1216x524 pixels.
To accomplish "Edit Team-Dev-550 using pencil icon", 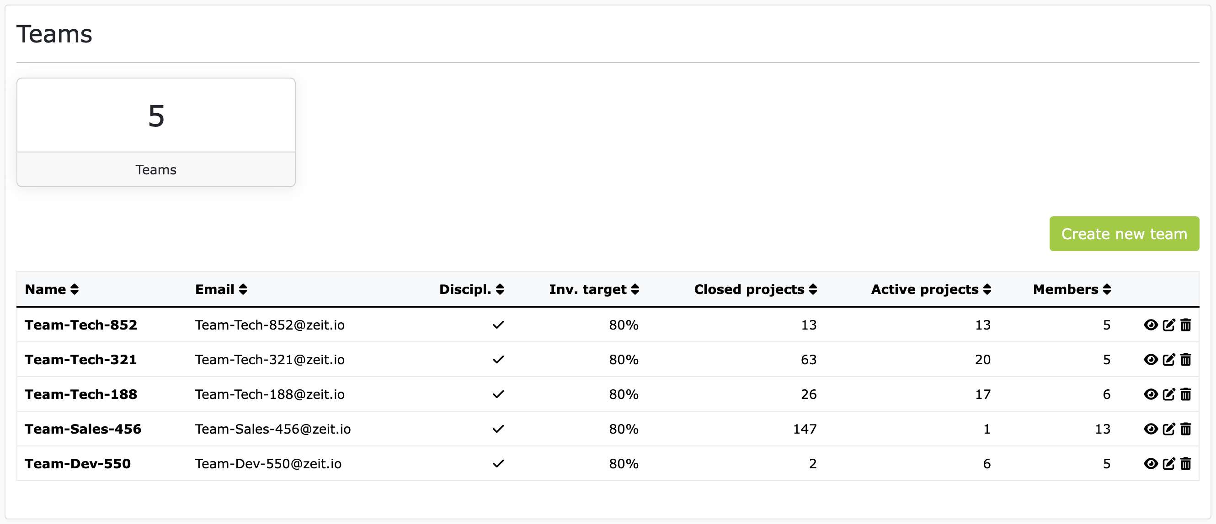I will tap(1168, 464).
